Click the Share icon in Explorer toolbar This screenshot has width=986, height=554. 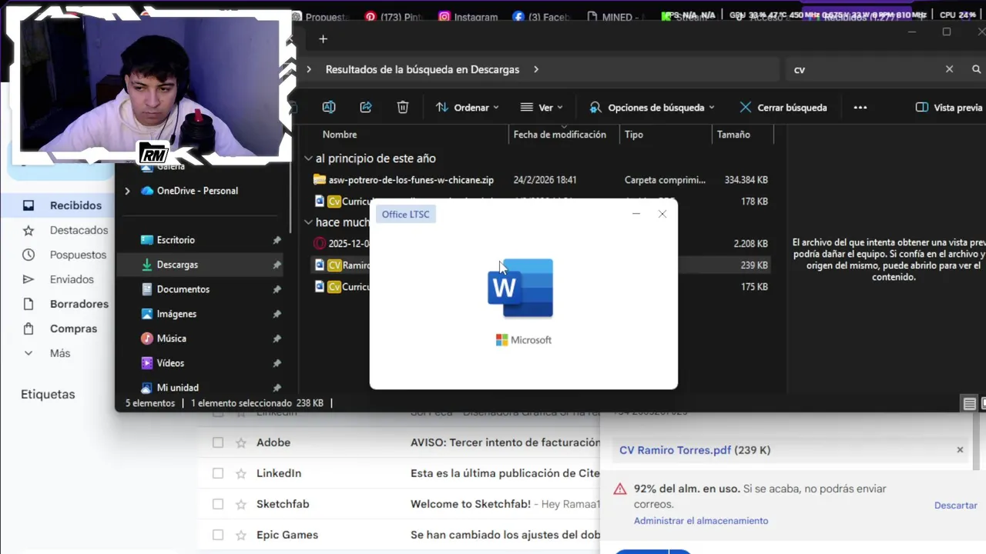(x=366, y=108)
